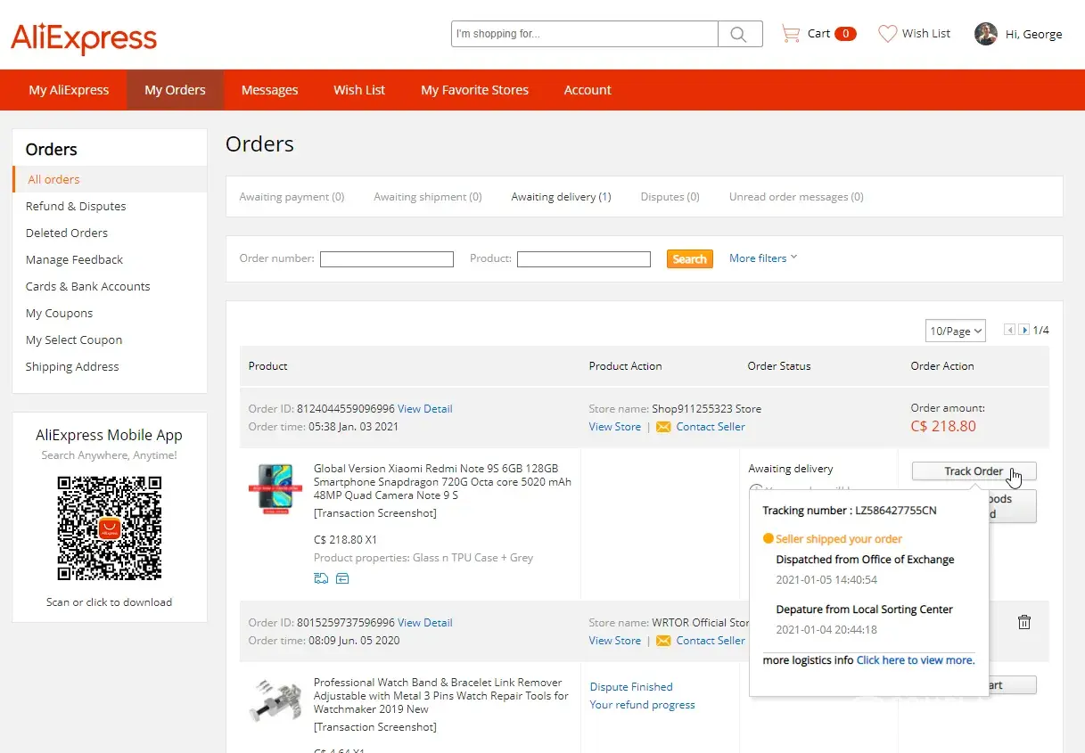1085x753 pixels.
Task: Focus the Order number input field
Action: 387,259
